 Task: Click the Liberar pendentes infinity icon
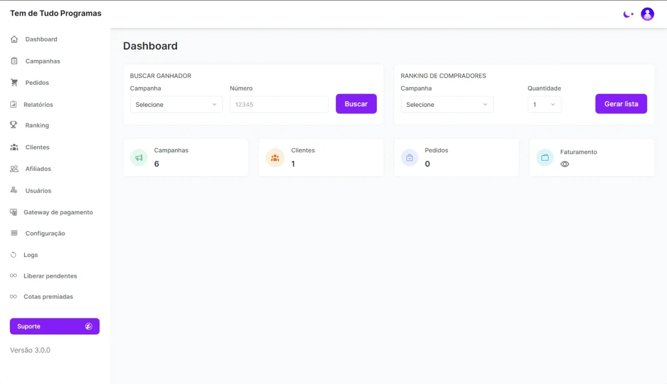pyautogui.click(x=14, y=276)
